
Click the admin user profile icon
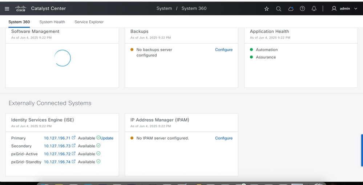334,9
